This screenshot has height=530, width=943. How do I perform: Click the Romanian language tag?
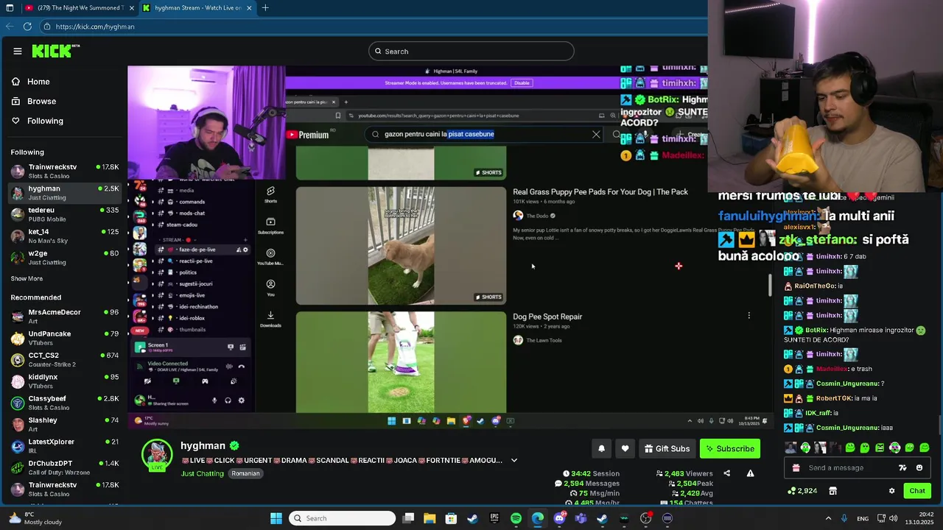245,473
